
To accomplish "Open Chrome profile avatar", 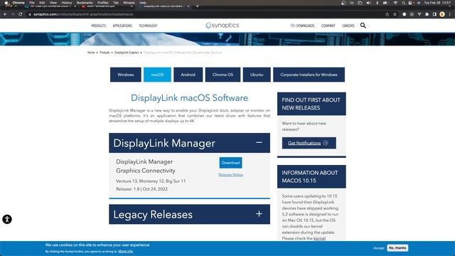I will tap(442, 14).
